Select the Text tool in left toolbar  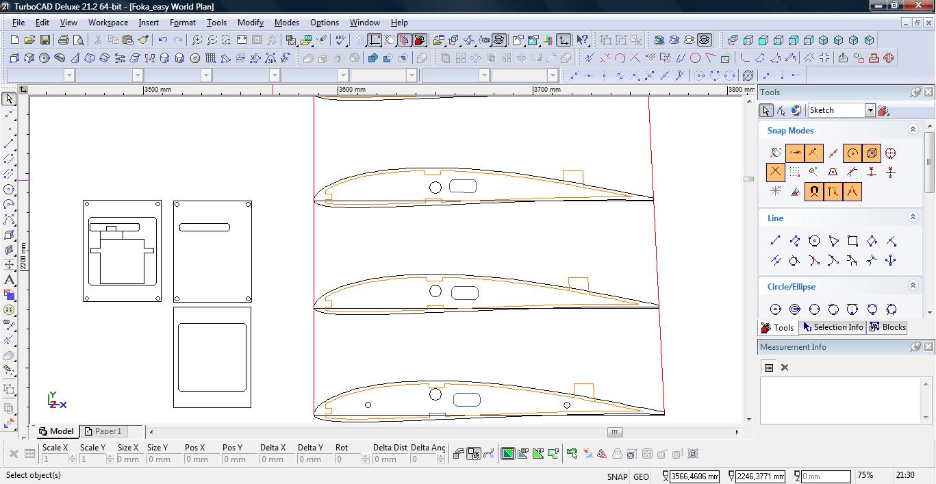(x=10, y=280)
